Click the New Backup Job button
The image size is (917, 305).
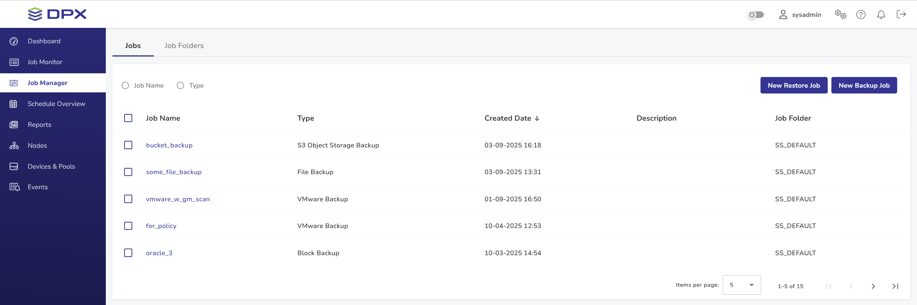click(x=864, y=85)
